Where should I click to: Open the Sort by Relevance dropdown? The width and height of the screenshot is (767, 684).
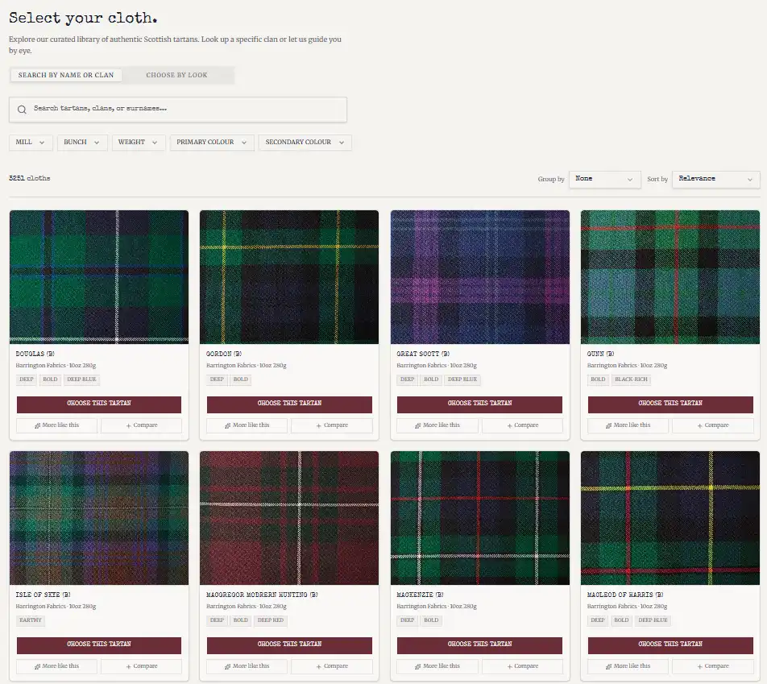pos(715,179)
